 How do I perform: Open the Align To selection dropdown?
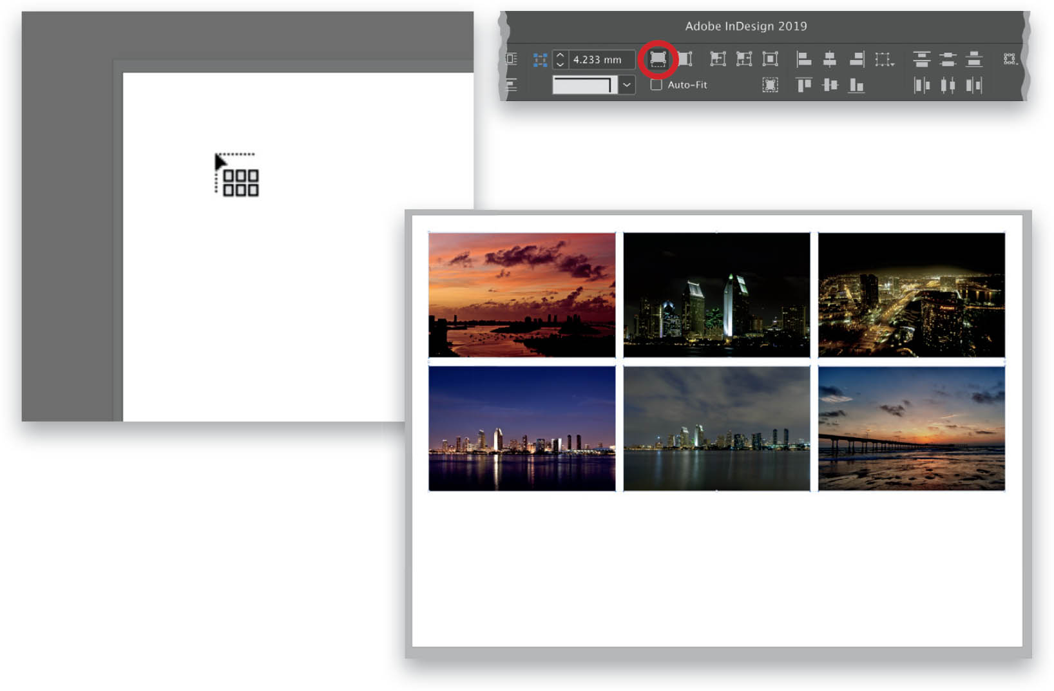tap(885, 59)
